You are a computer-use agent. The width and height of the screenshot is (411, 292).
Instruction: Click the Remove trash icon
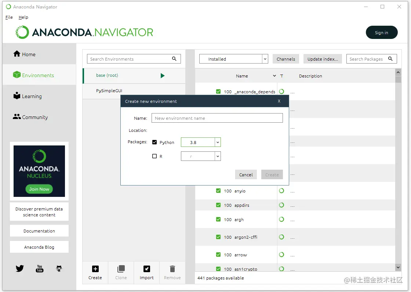pyautogui.click(x=172, y=269)
